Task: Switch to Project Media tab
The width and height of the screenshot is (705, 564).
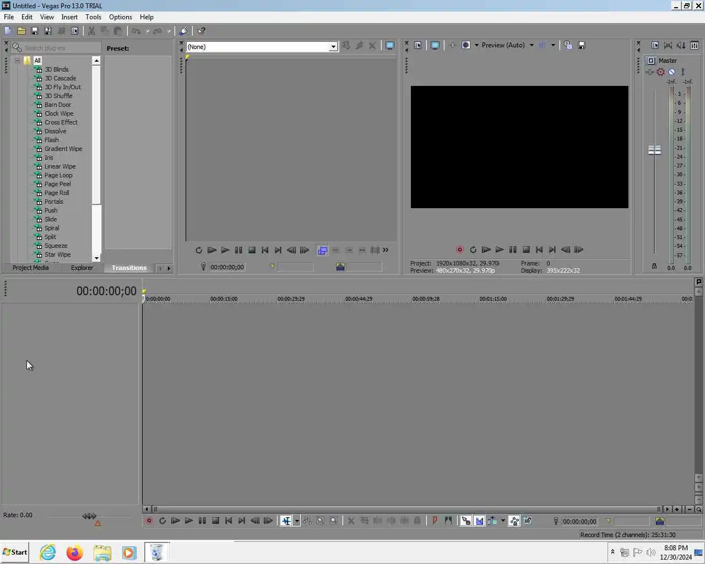Action: click(31, 268)
